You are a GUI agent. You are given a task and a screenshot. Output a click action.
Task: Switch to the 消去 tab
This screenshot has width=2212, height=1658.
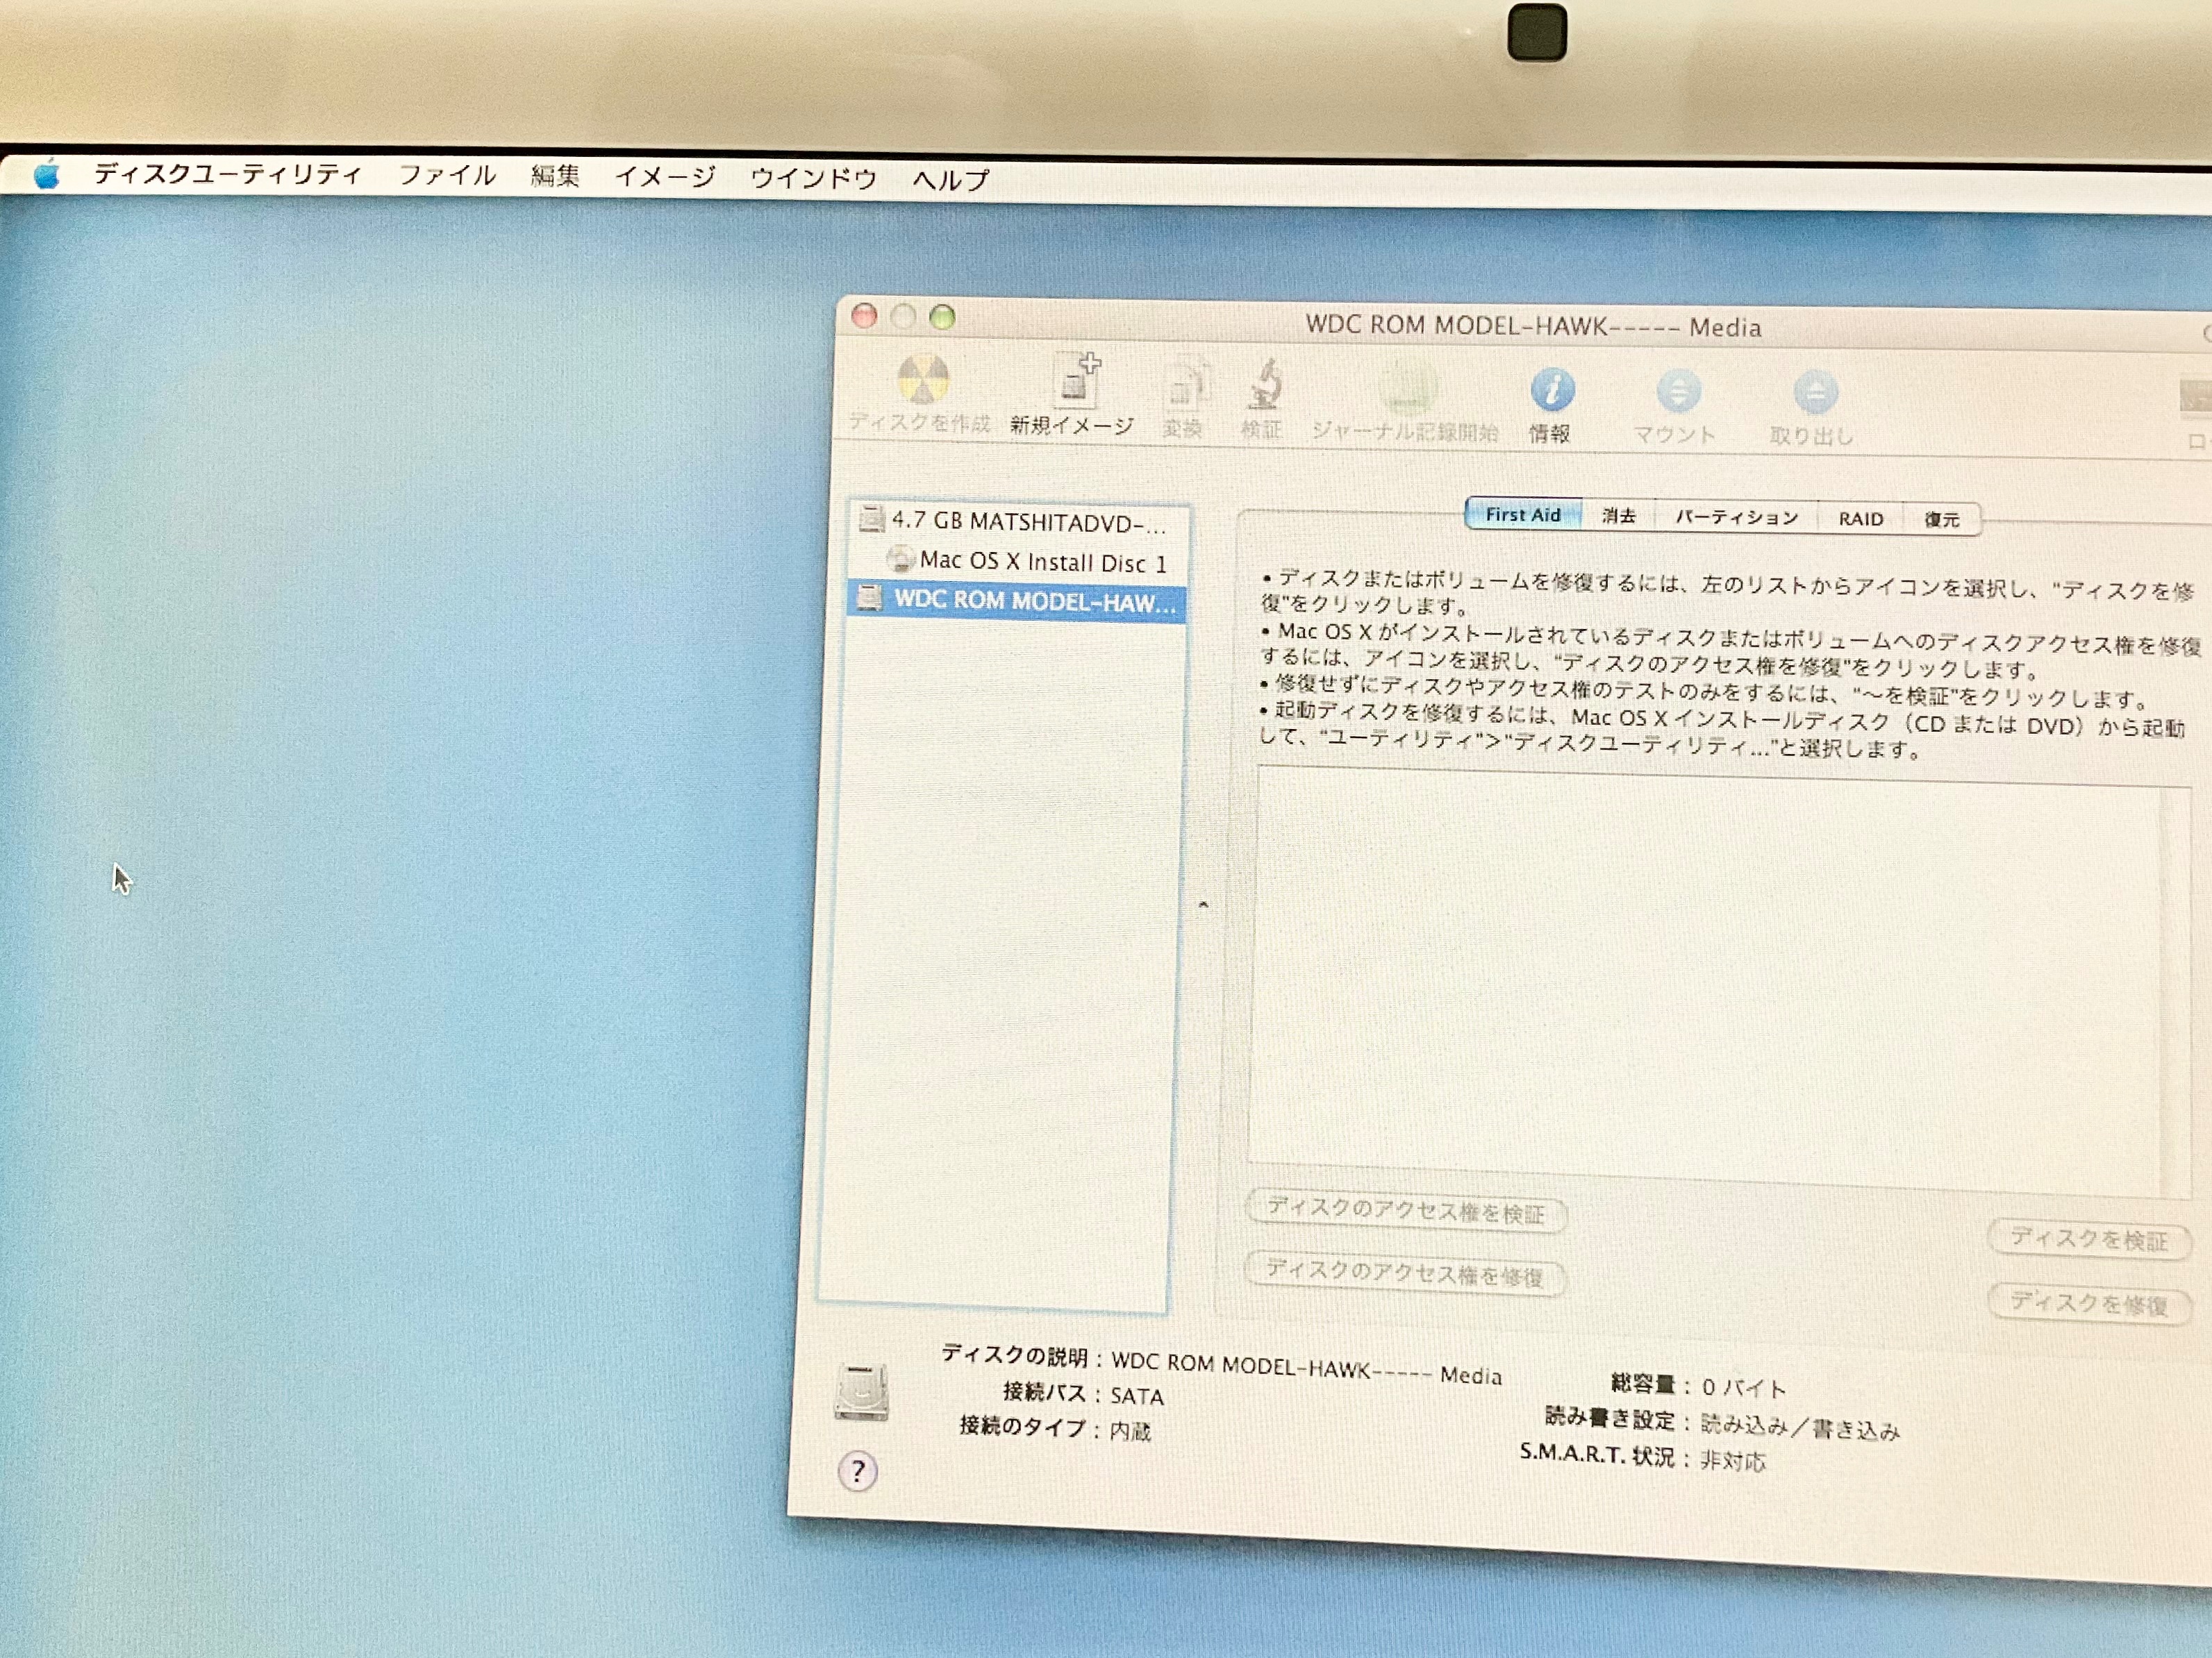1618,516
